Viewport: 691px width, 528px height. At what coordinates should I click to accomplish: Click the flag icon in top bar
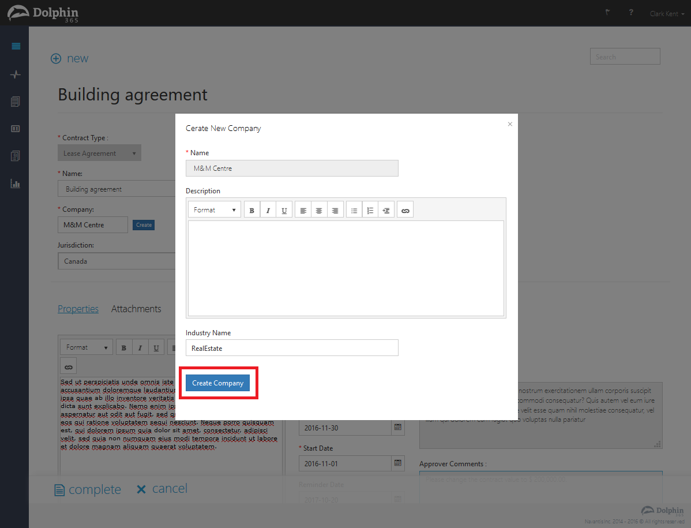tap(608, 12)
